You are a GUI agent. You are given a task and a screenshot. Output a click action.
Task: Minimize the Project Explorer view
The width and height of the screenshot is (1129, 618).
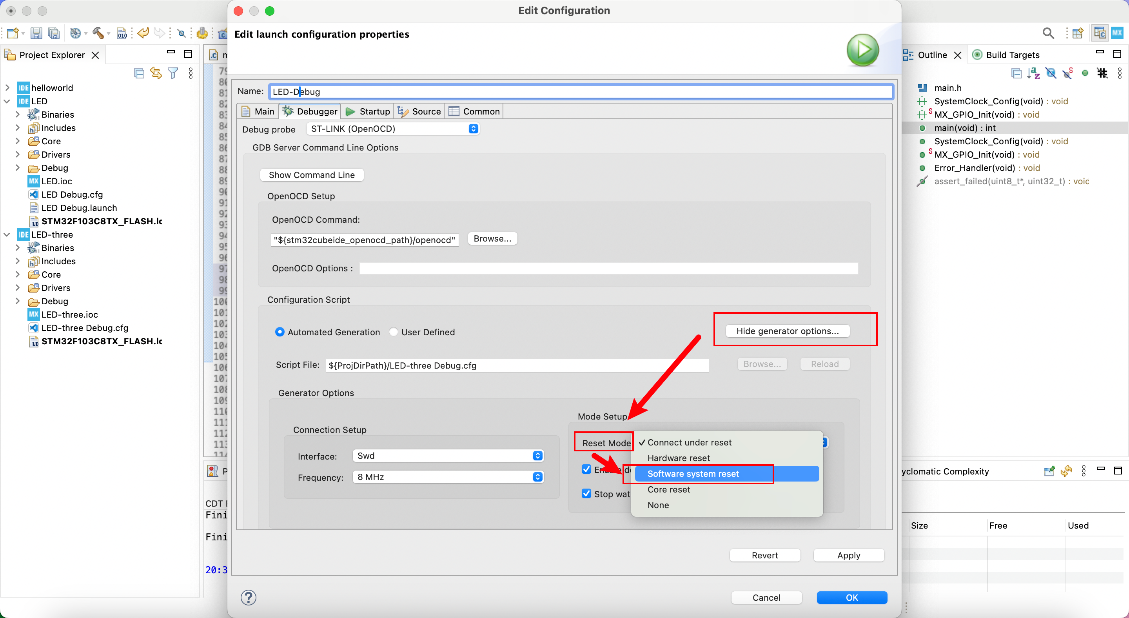[x=171, y=53]
